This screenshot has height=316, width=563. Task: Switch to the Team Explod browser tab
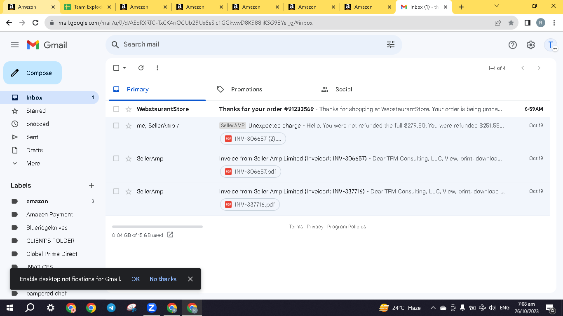click(87, 7)
